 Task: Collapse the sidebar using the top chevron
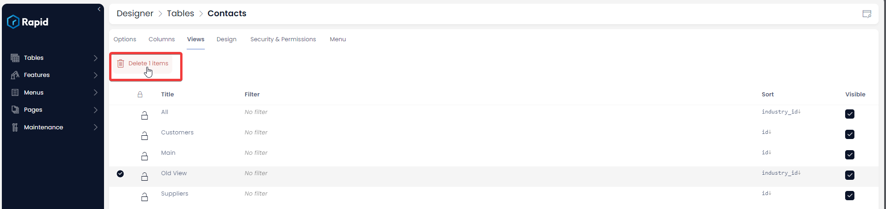tap(99, 9)
